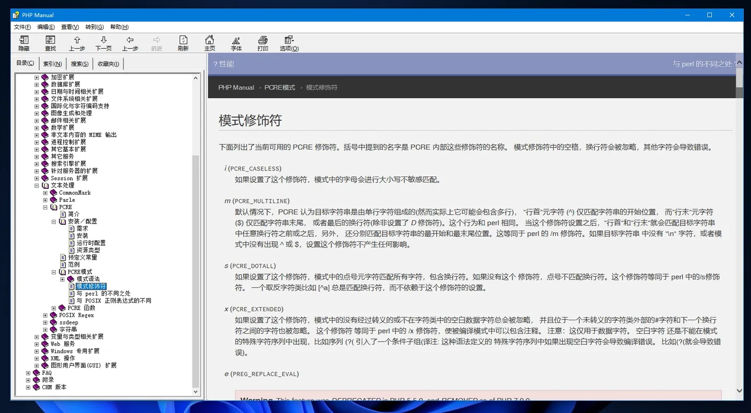Switch to the 索引(N) tab
Image resolution: width=751 pixels, height=413 pixels.
pyautogui.click(x=53, y=64)
